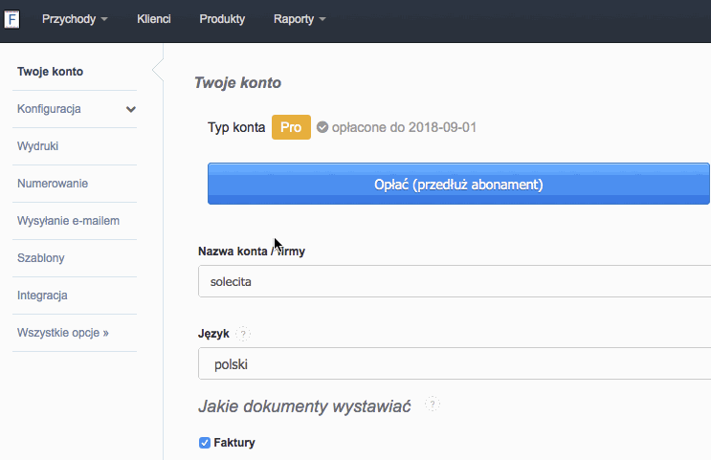
Task: Click the help icon next to Język
Action: pyautogui.click(x=243, y=334)
